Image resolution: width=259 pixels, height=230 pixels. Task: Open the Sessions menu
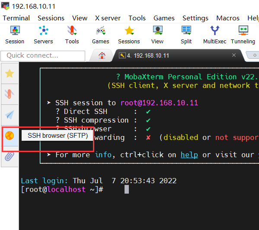point(51,18)
